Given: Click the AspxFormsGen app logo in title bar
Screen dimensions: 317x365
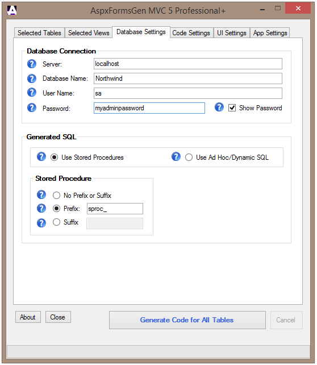Looking at the screenshot, I should point(12,10).
